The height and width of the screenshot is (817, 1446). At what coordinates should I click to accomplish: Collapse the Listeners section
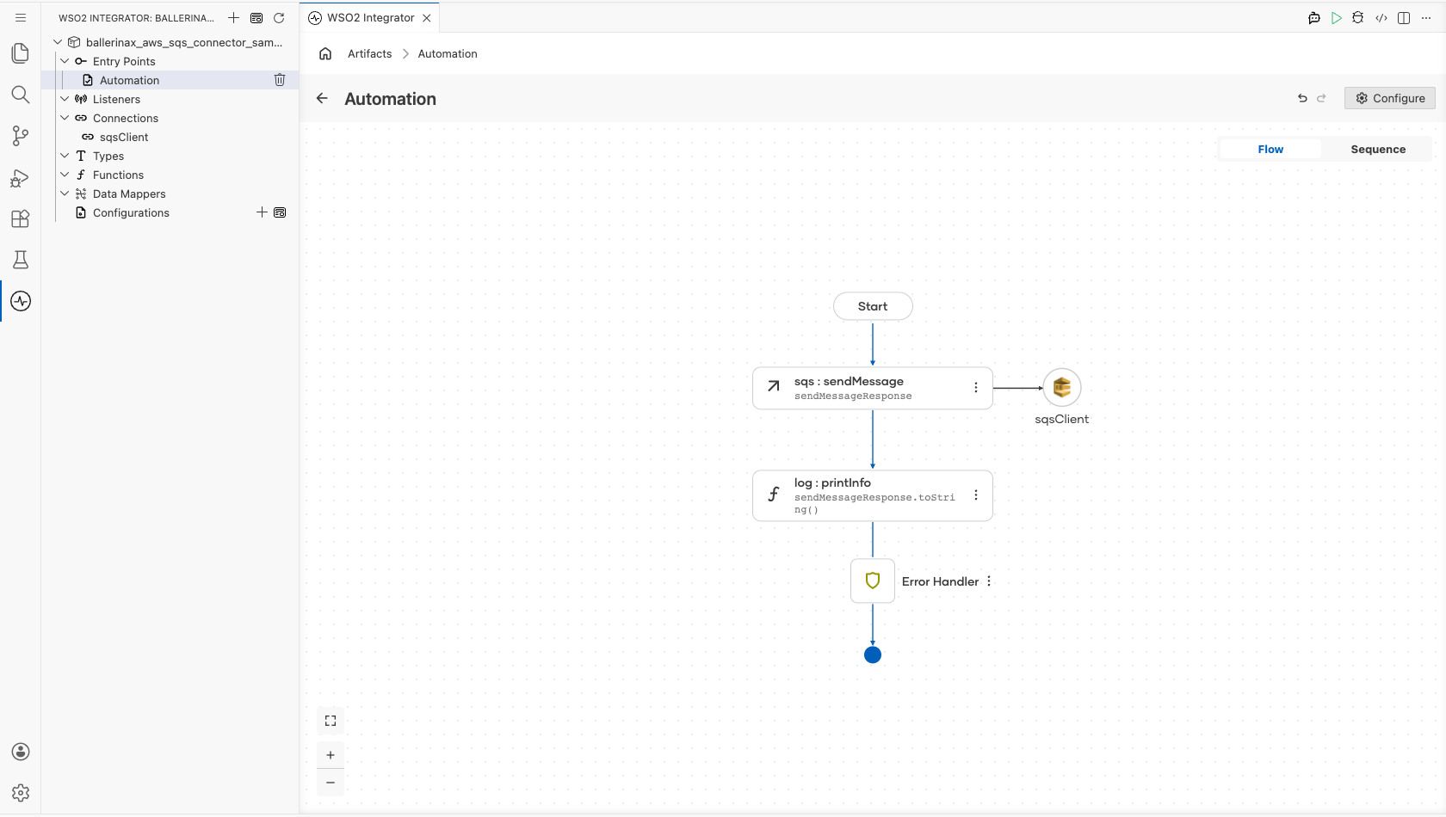(x=65, y=99)
